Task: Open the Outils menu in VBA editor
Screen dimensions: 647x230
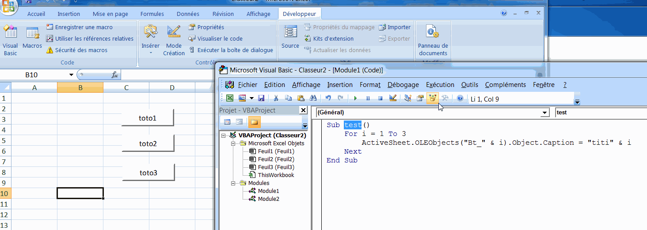Action: click(x=470, y=85)
